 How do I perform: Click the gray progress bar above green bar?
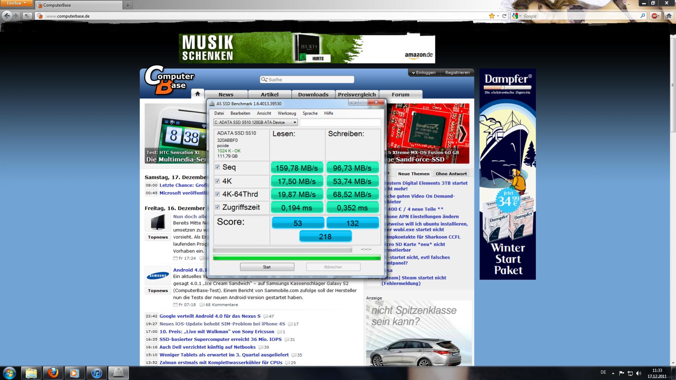[283, 249]
